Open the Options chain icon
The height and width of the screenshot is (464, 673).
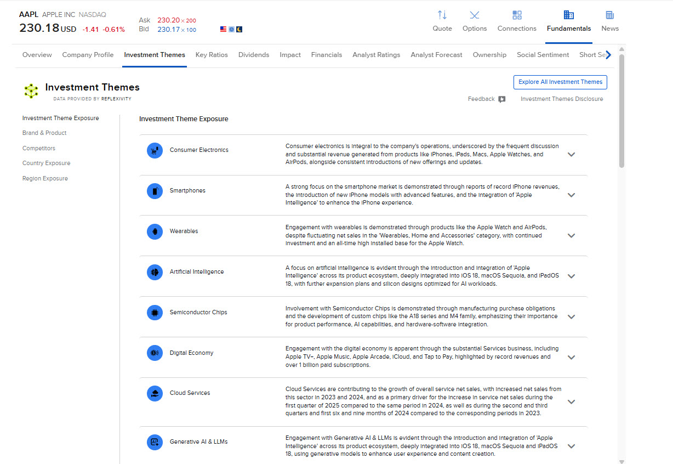click(474, 15)
